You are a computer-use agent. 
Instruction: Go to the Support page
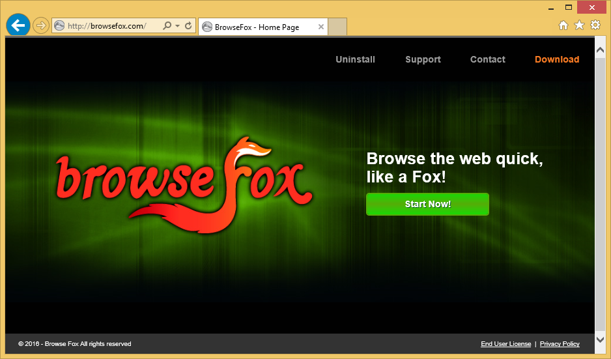(423, 59)
